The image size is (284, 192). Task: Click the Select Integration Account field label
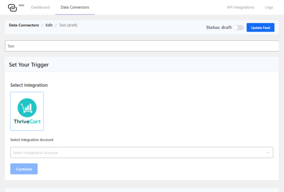pyautogui.click(x=32, y=139)
